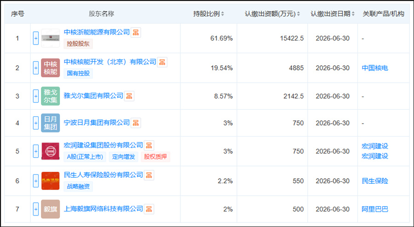Expand row 3 shareholder 雅戈尔集团
Viewport: 414px width, 227px height.
(x=36, y=96)
